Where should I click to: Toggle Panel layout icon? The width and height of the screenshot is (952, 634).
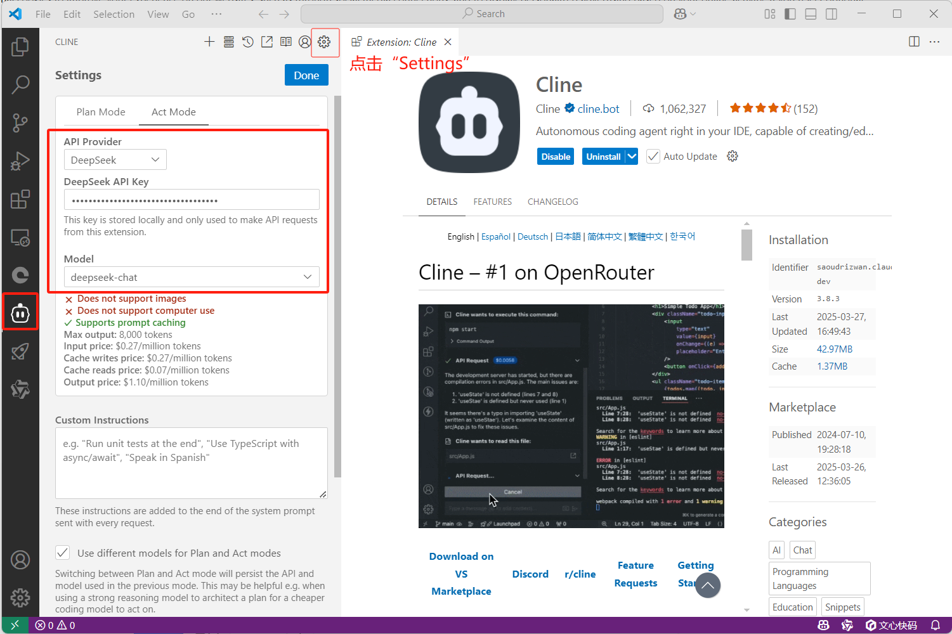811,14
